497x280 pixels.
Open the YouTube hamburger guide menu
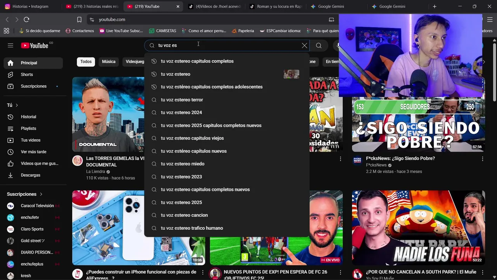click(10, 45)
